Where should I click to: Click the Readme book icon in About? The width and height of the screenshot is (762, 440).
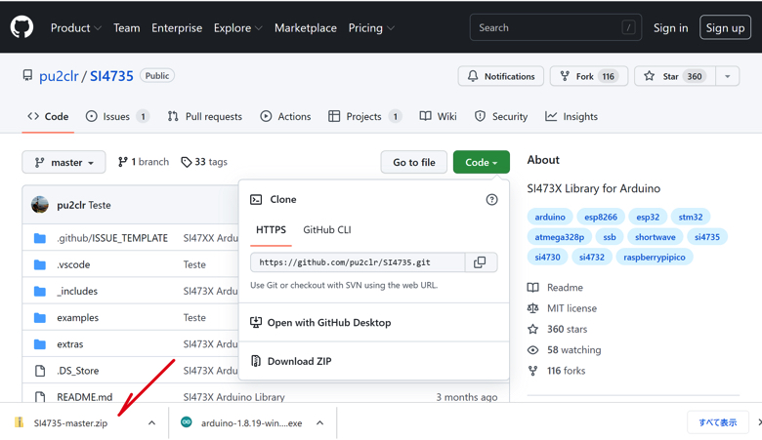533,288
